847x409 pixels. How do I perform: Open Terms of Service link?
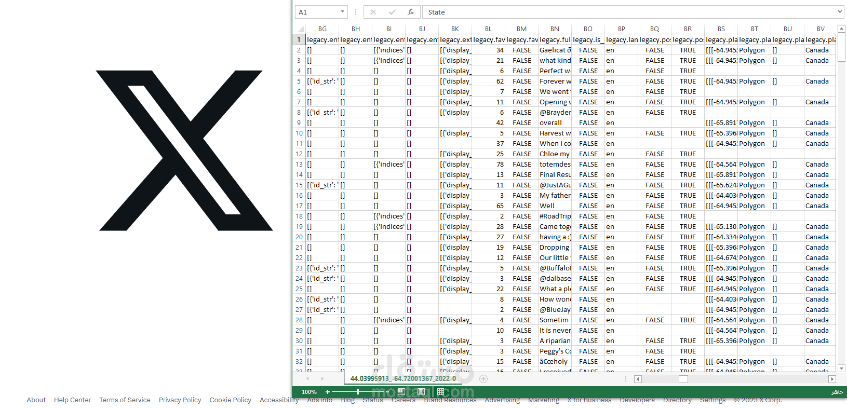(x=125, y=400)
